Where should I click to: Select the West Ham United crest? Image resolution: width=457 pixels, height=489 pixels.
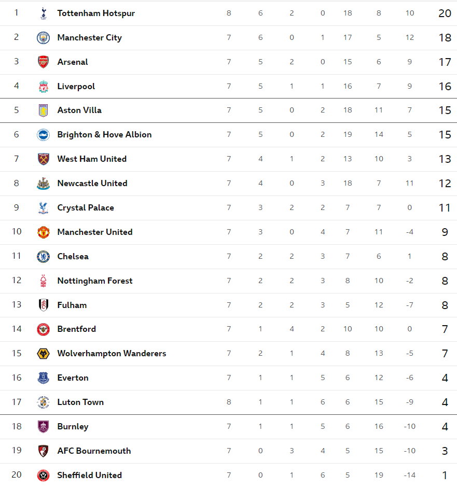pyautogui.click(x=44, y=159)
